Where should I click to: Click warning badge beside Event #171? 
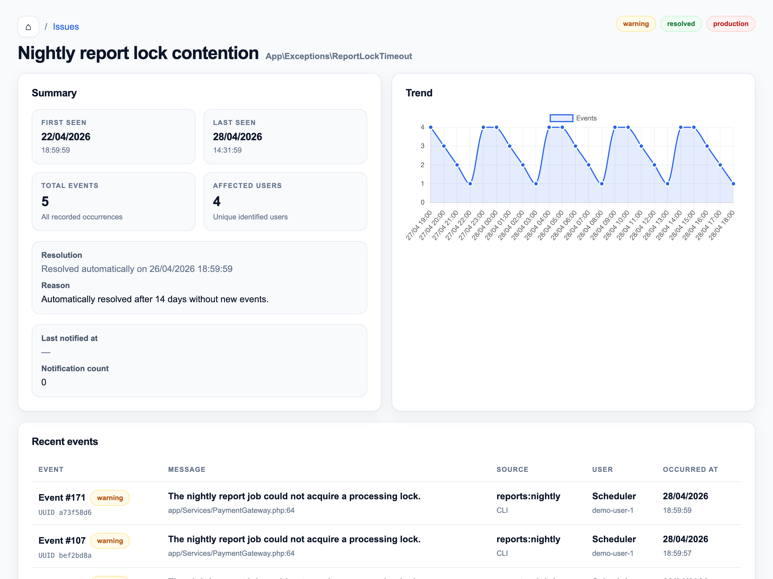[x=110, y=498]
